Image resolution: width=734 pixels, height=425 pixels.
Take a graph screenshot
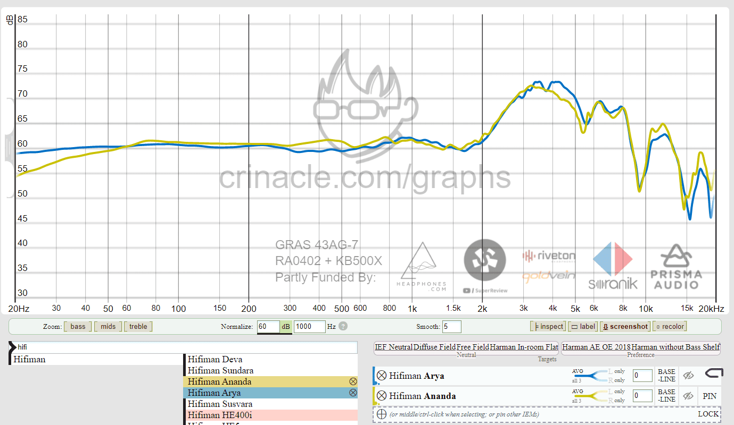click(x=625, y=326)
